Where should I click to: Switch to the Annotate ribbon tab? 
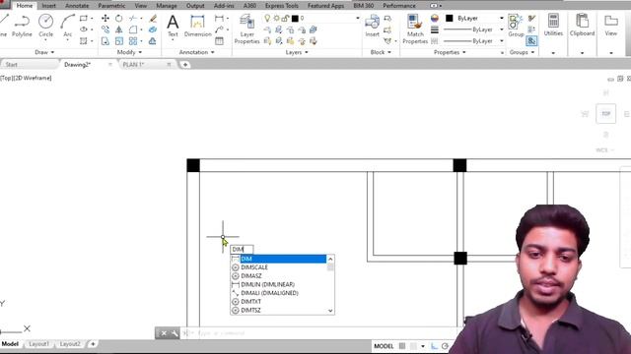77,6
